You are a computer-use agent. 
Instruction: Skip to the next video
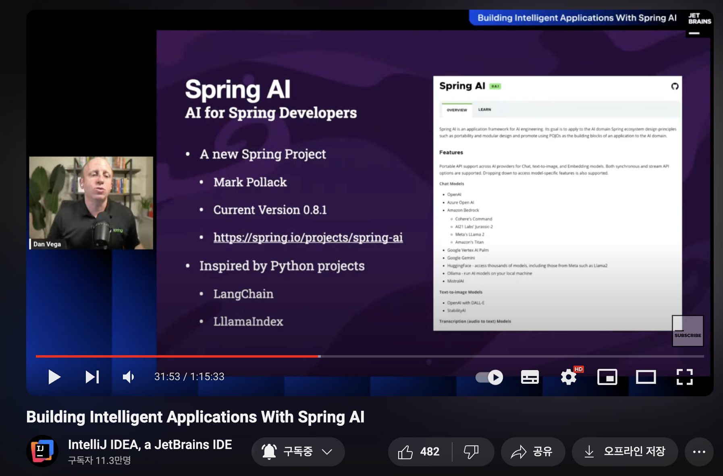pos(92,377)
